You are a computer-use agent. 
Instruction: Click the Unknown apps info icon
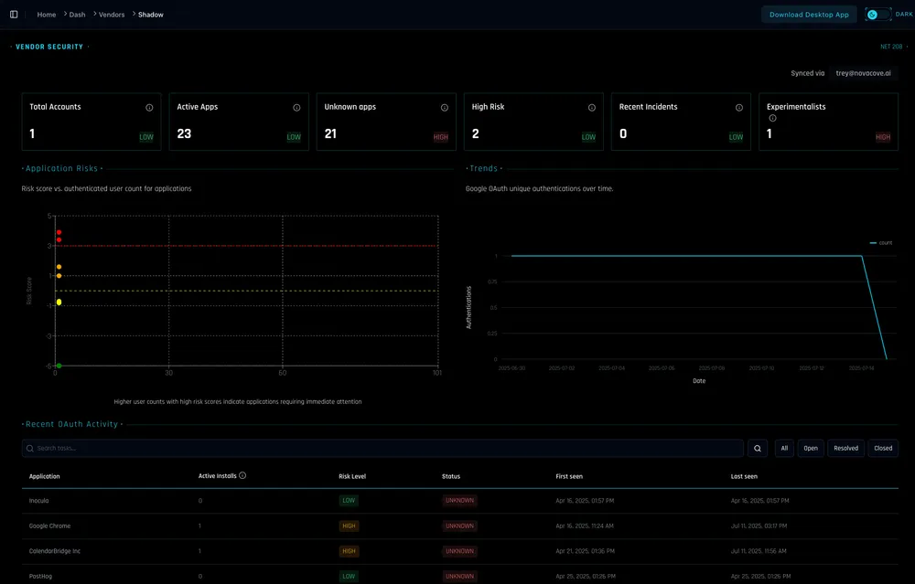[x=445, y=107]
